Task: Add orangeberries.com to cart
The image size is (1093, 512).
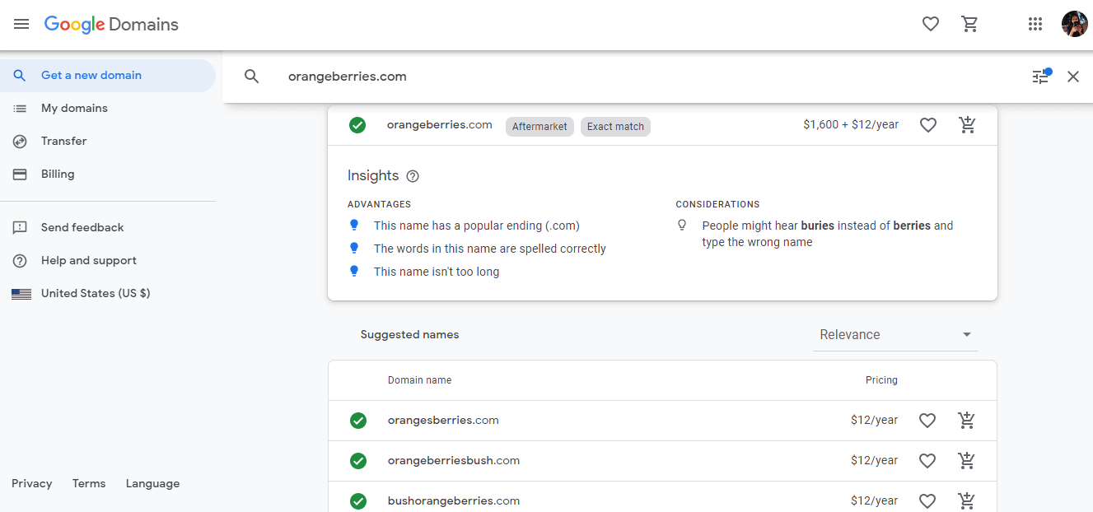Action: pos(968,125)
